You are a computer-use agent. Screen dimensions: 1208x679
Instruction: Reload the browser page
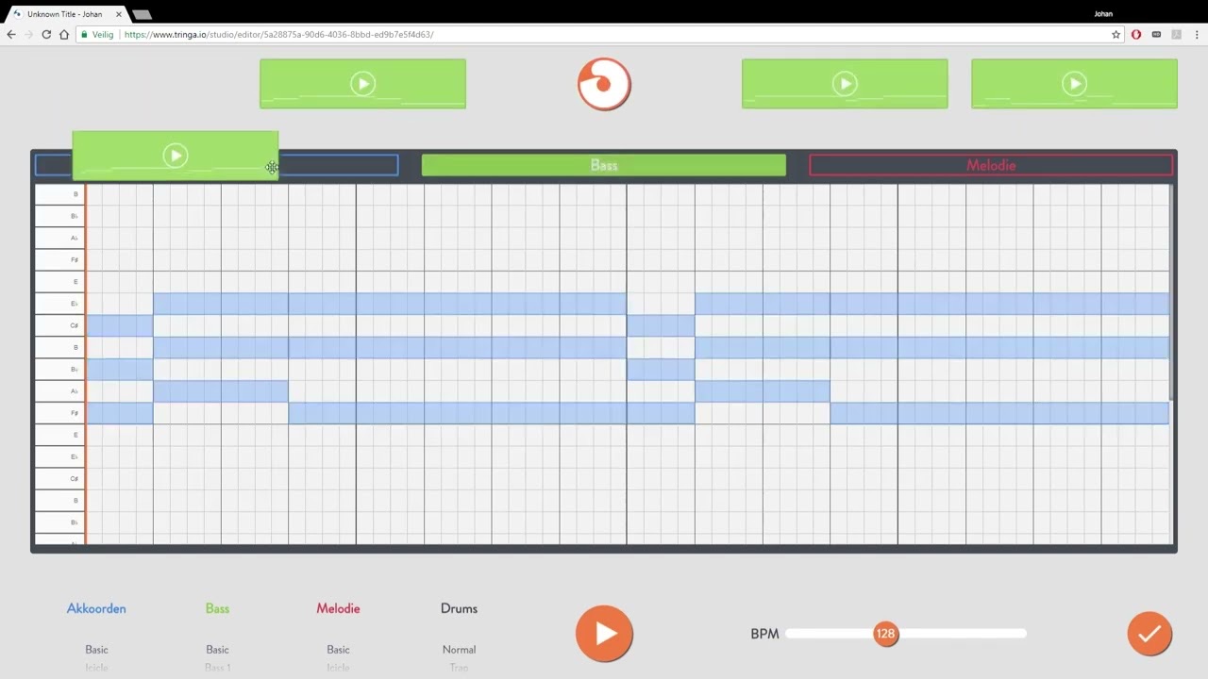coord(46,34)
